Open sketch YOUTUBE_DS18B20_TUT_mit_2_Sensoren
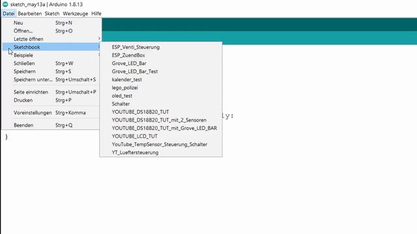This screenshot has width=417, height=234. click(161, 120)
